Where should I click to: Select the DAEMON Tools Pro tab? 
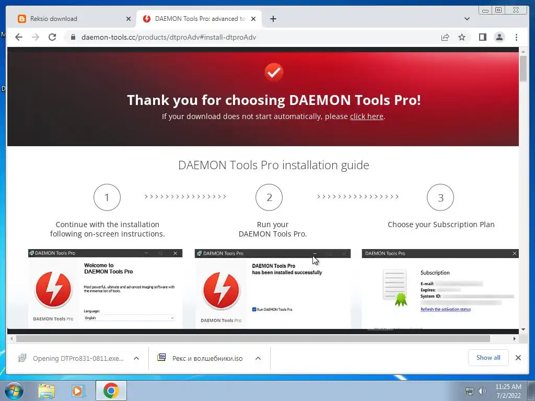pos(199,19)
